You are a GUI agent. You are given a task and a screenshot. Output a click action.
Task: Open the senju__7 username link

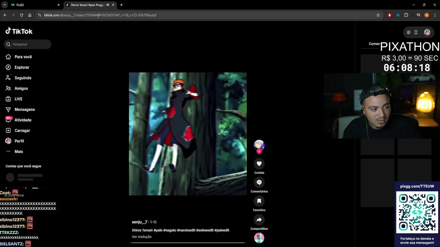[140, 222]
